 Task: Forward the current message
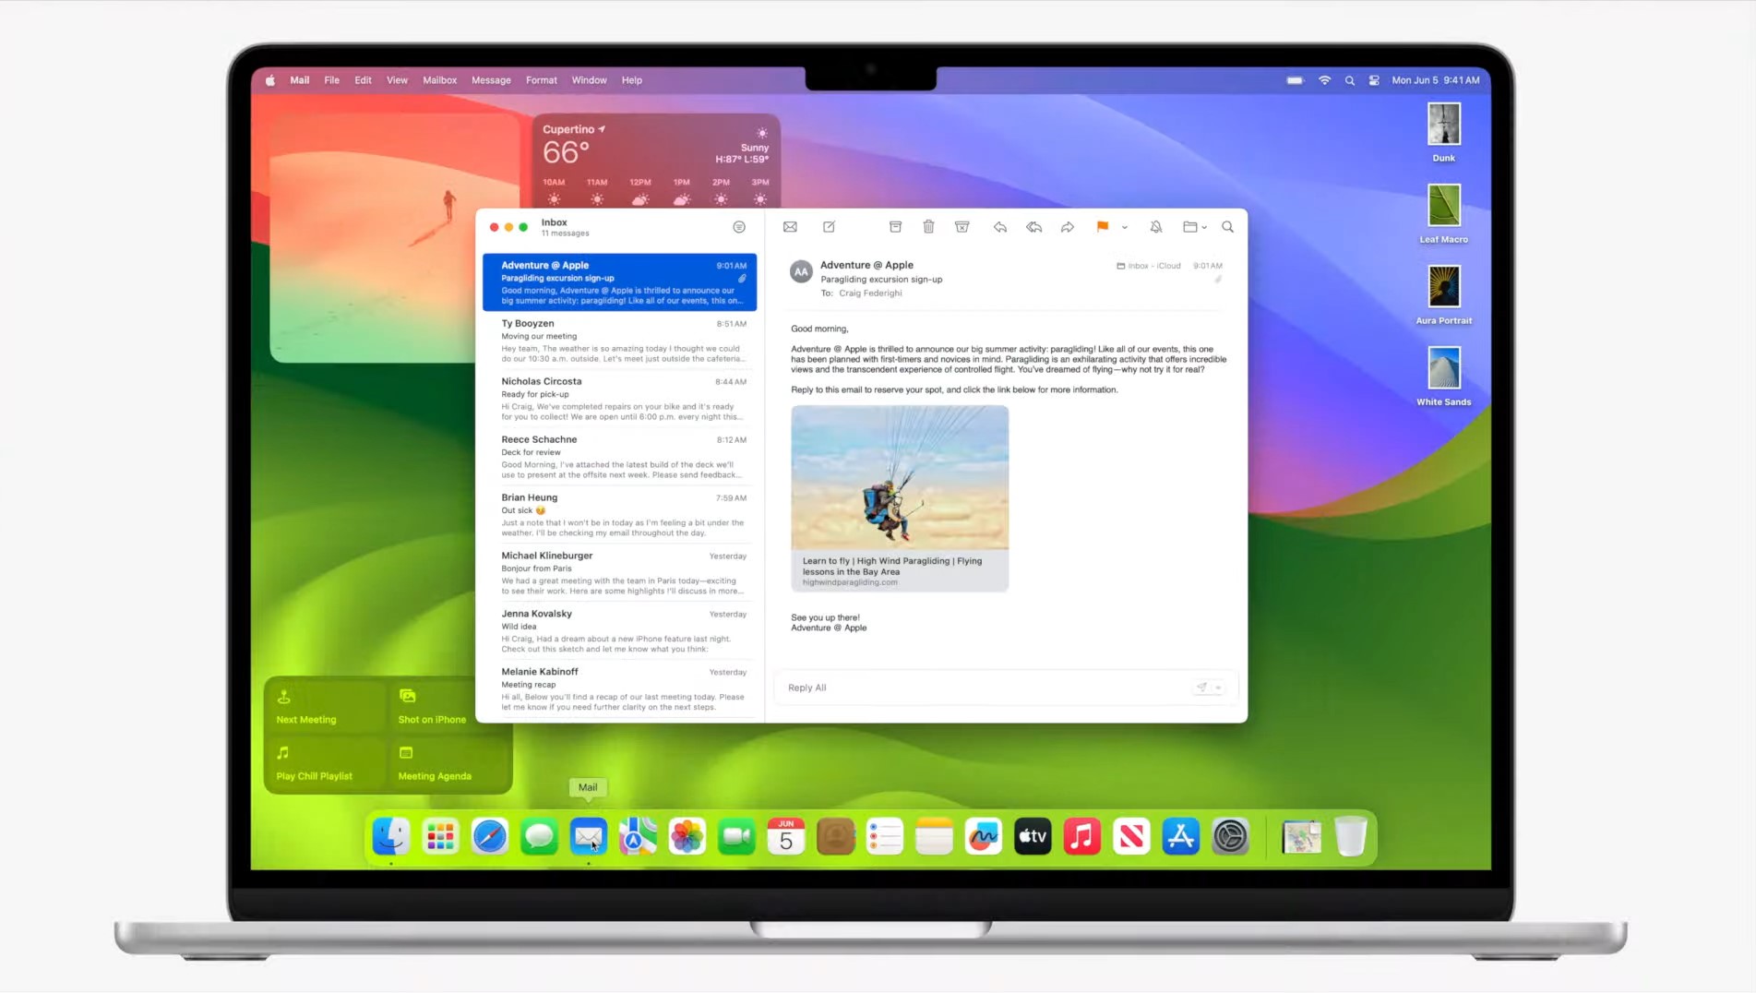point(1068,226)
